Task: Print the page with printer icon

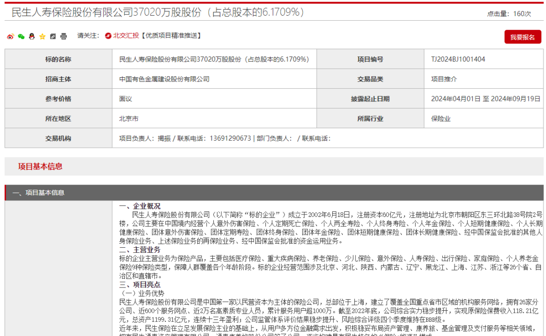Action: tap(64, 36)
